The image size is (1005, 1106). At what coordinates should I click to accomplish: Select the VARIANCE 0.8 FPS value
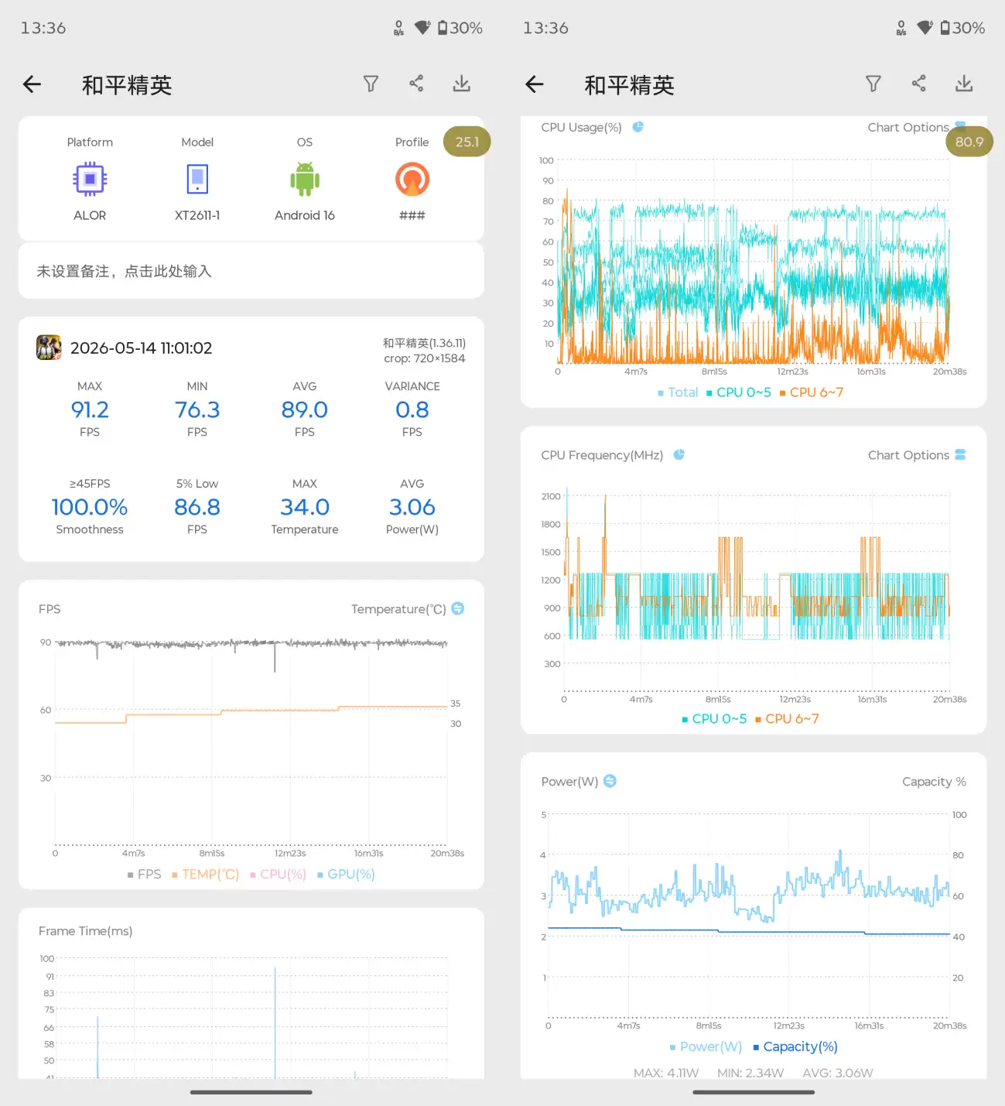click(412, 409)
